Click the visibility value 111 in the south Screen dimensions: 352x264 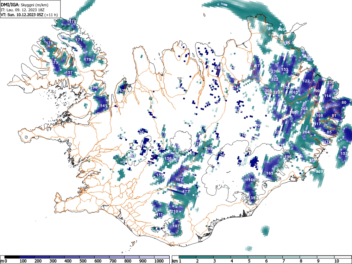coord(159,214)
